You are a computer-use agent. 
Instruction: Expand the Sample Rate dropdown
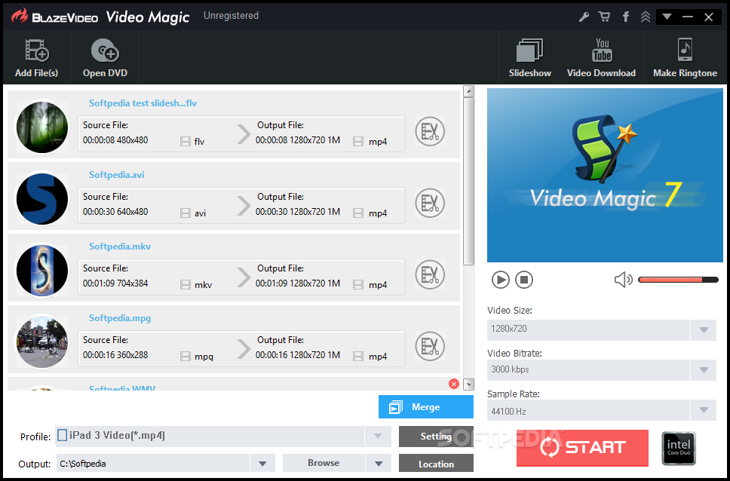click(704, 411)
